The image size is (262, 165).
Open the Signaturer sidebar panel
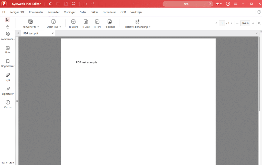click(x=8, y=91)
